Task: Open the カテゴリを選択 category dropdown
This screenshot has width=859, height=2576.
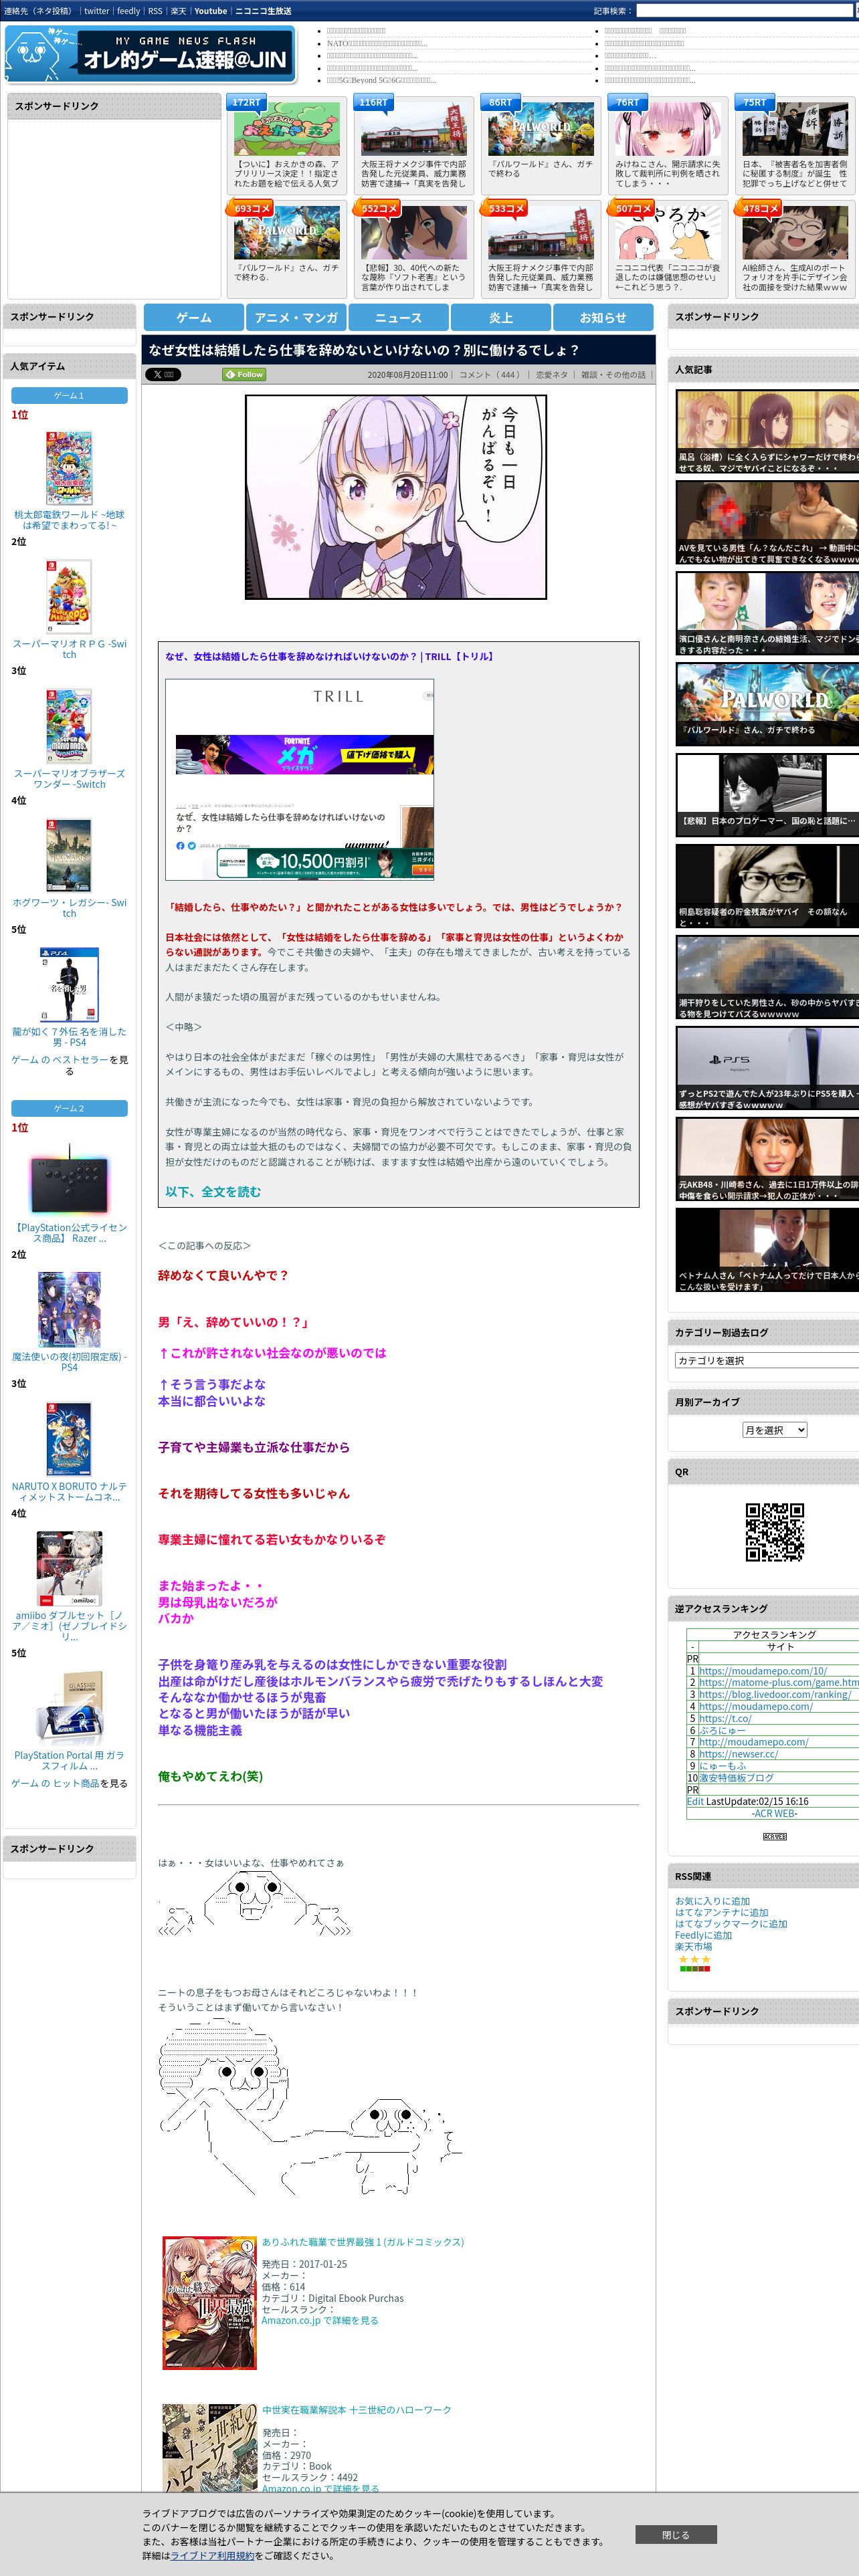Action: pos(767,1360)
